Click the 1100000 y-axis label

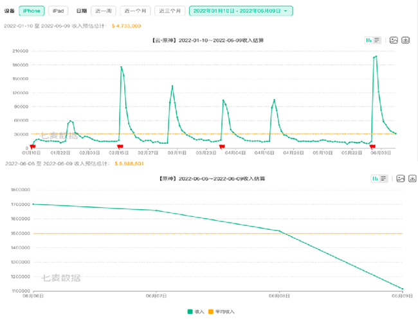pyautogui.click(x=21, y=291)
